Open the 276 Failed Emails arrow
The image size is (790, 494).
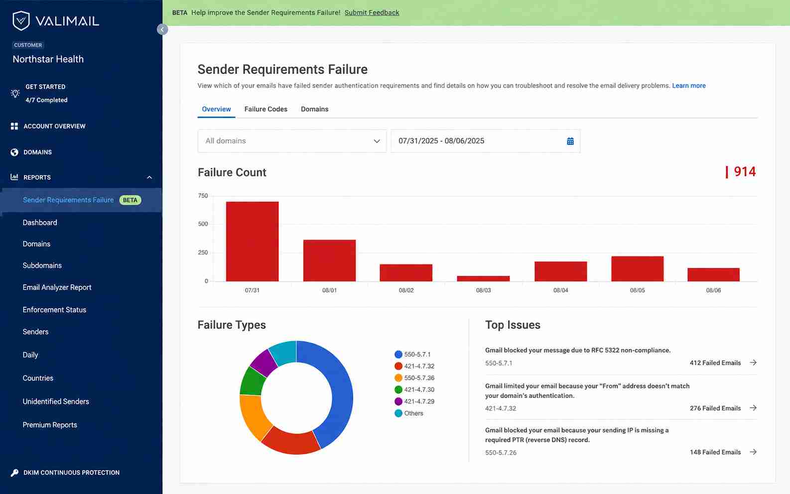click(x=753, y=408)
